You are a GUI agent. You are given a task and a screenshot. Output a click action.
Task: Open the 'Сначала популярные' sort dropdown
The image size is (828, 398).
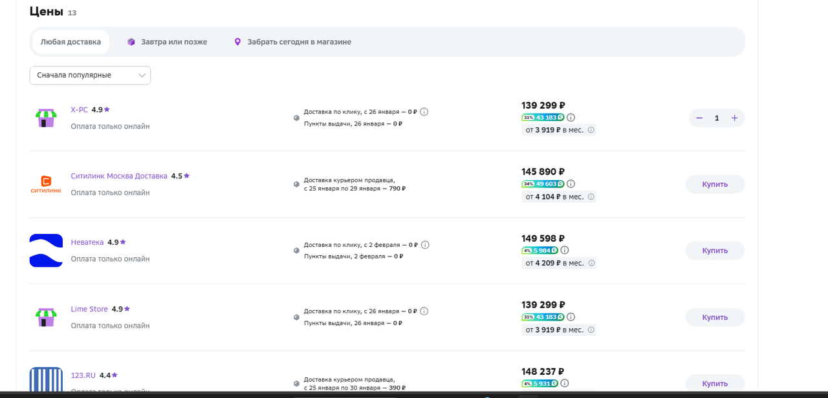[x=90, y=76]
